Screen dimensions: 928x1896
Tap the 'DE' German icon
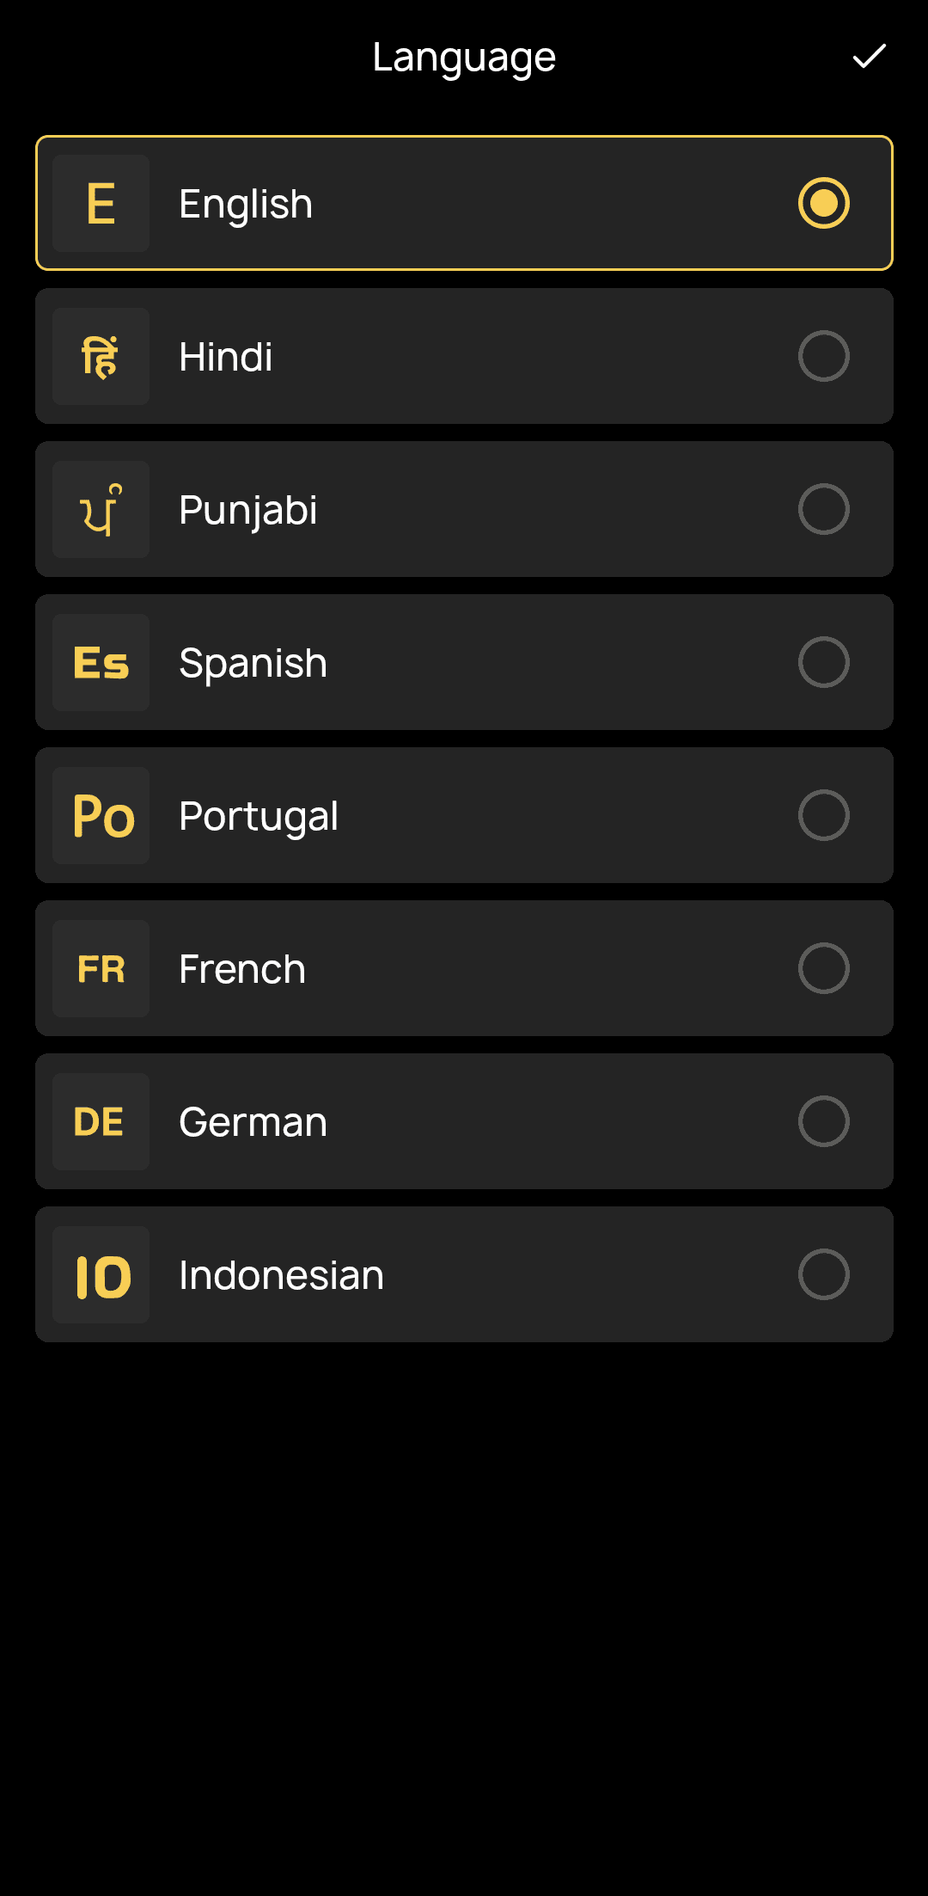tap(101, 1122)
